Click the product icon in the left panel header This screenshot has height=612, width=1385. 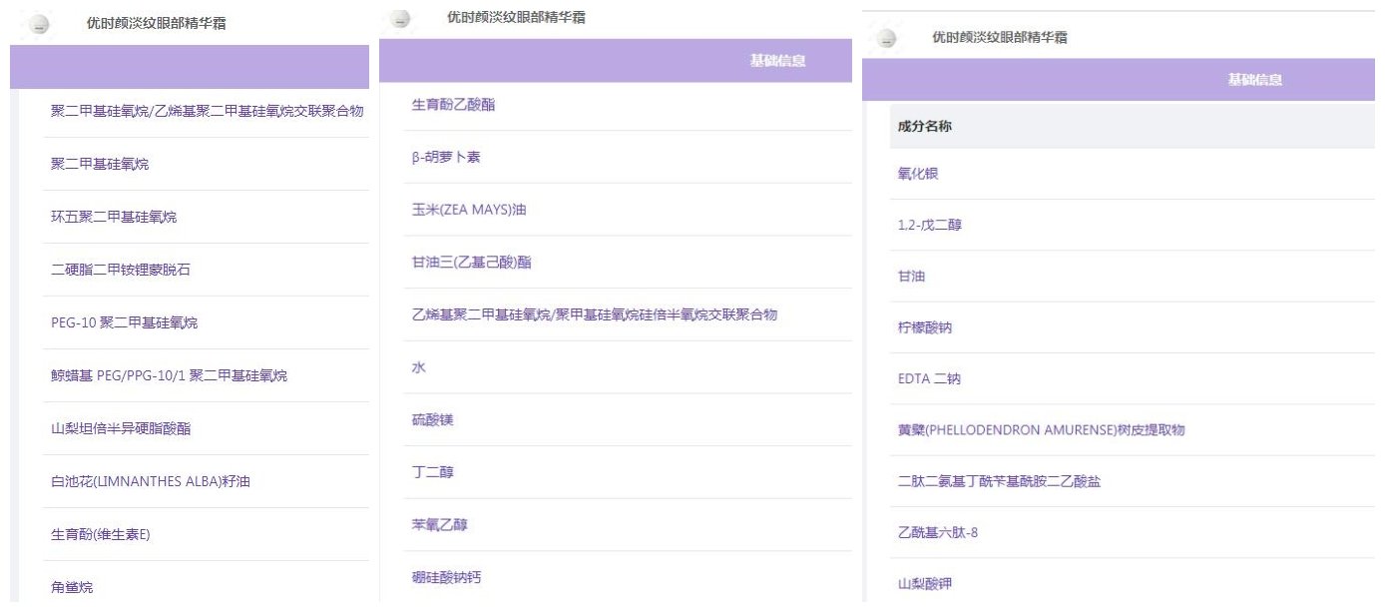point(39,25)
